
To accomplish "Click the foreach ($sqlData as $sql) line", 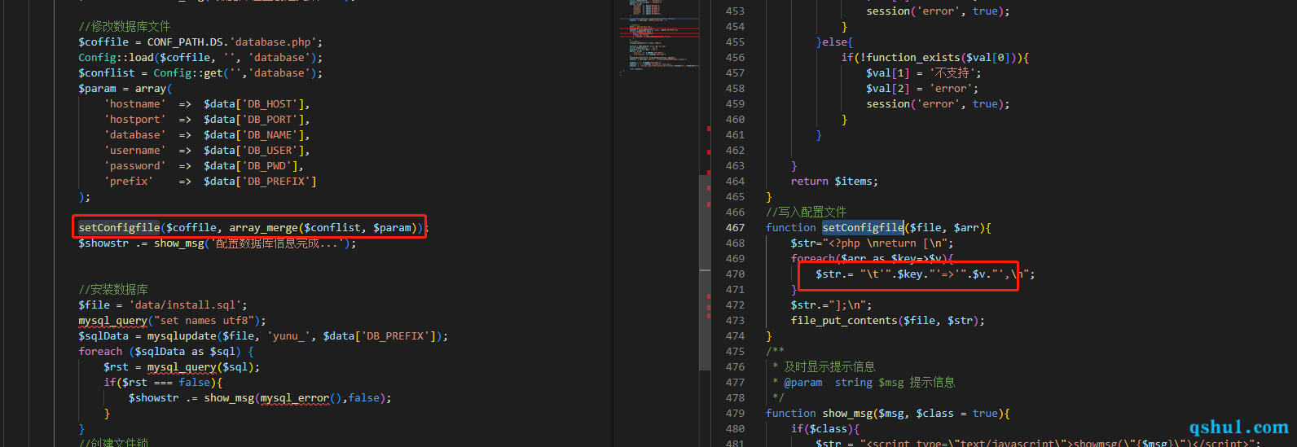I will 166,352.
